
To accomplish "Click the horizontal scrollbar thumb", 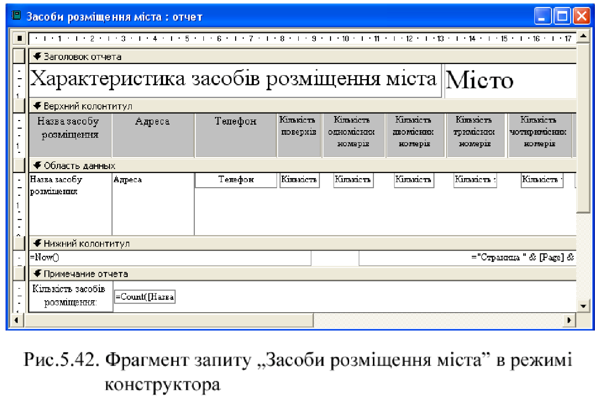I will [169, 320].
